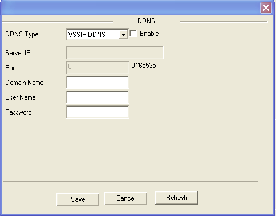Screen dimensions: 276x216
Task: Click the User Name label
Action: tap(21, 97)
